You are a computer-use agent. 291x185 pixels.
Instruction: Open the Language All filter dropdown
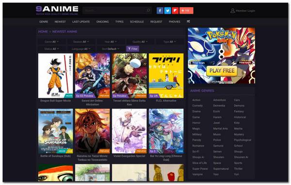(x=81, y=49)
